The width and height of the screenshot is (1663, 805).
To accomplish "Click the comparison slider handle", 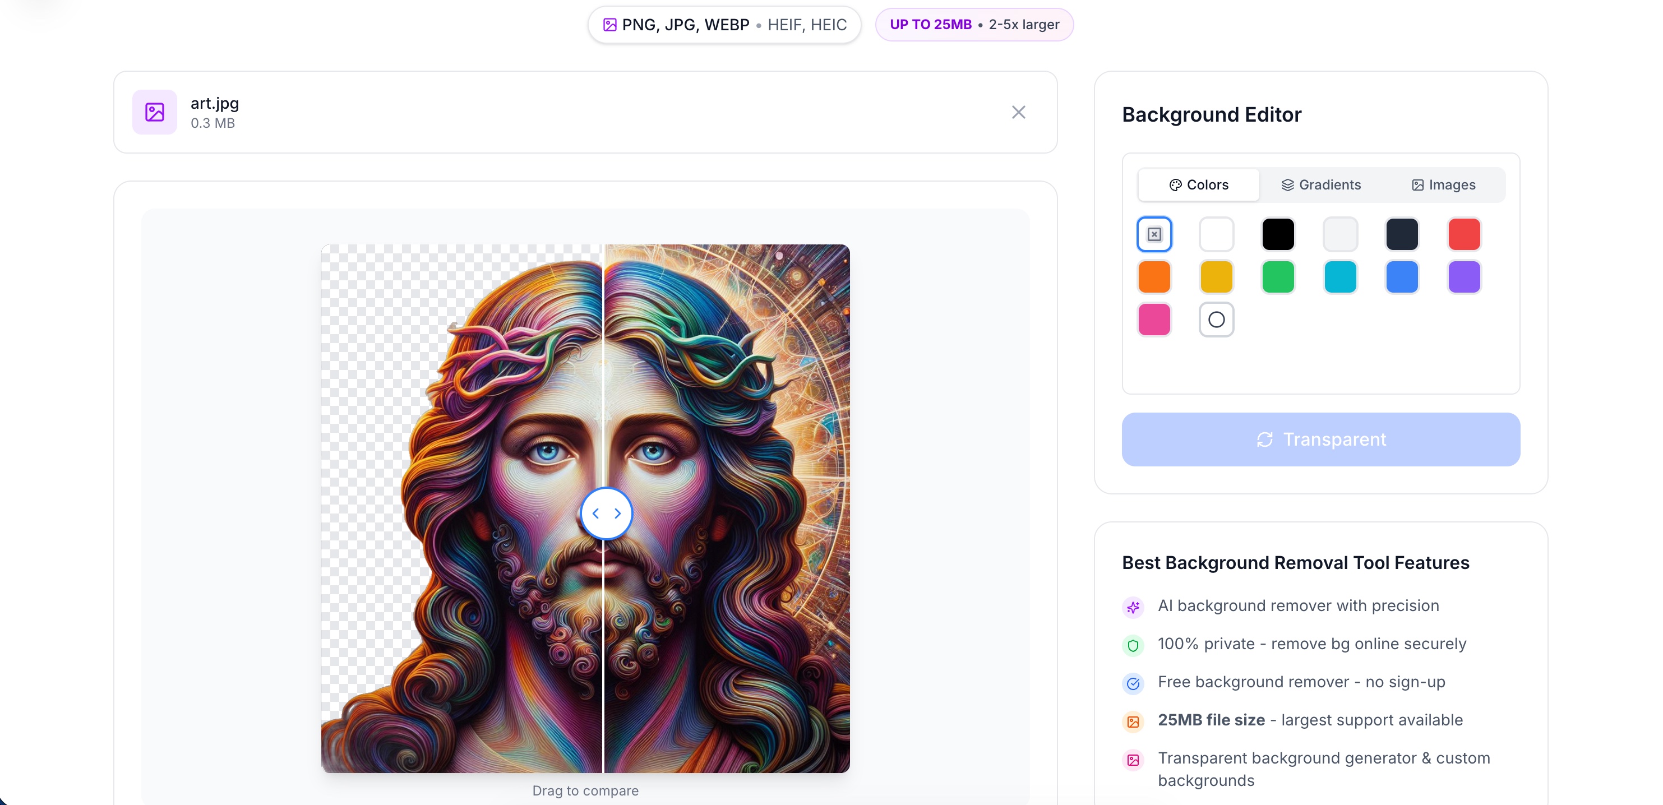I will pos(606,513).
